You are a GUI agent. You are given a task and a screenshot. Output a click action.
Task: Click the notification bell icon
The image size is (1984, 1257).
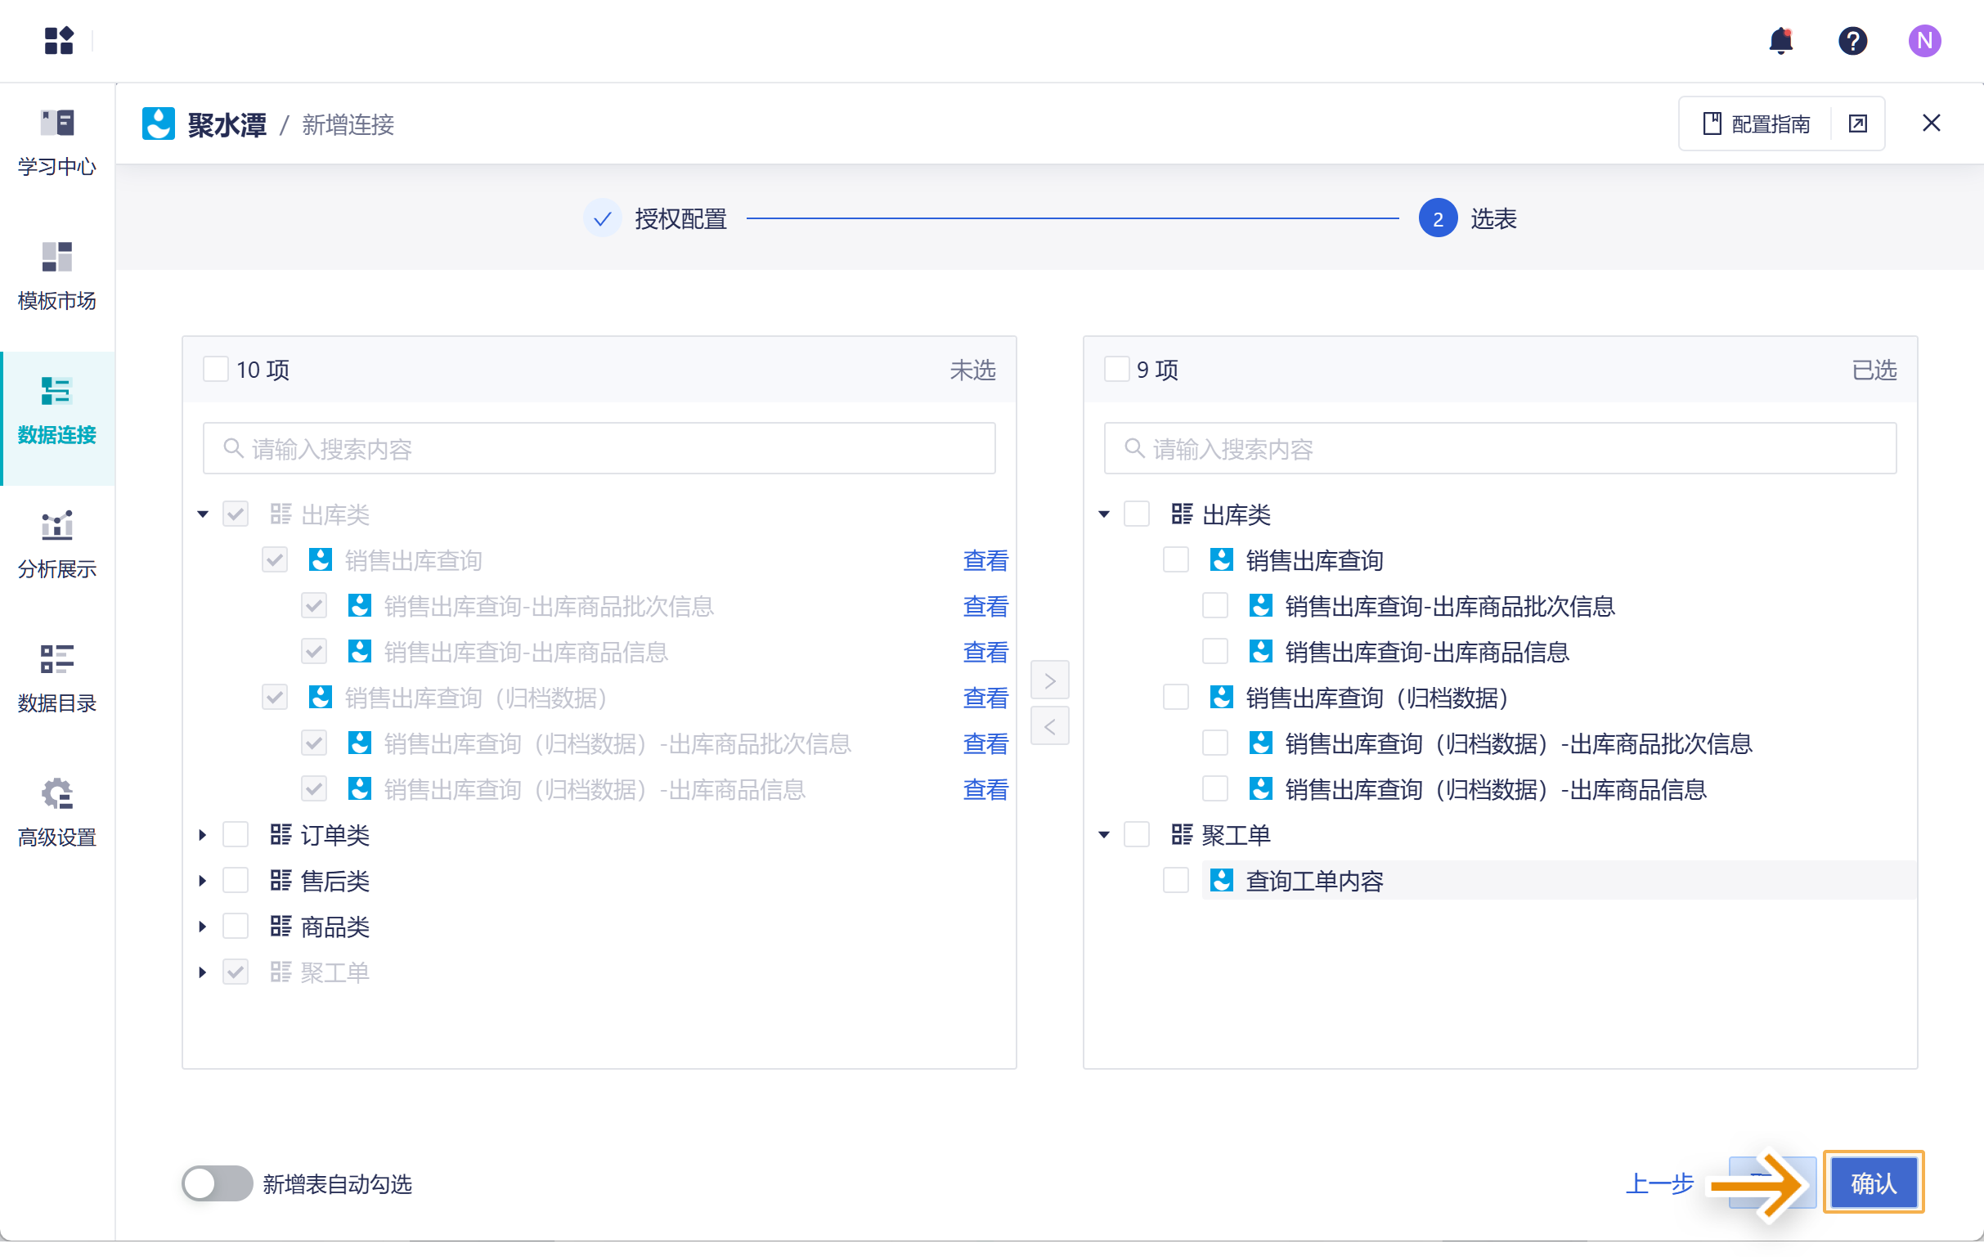[1780, 40]
